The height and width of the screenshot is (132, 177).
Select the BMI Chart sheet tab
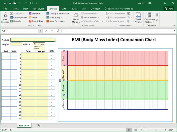pos(24,126)
